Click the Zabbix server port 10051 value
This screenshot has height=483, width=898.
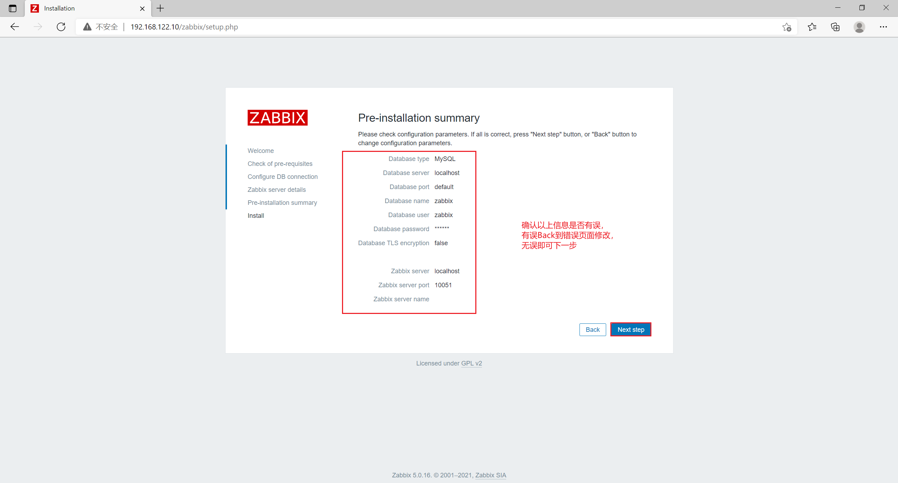443,285
